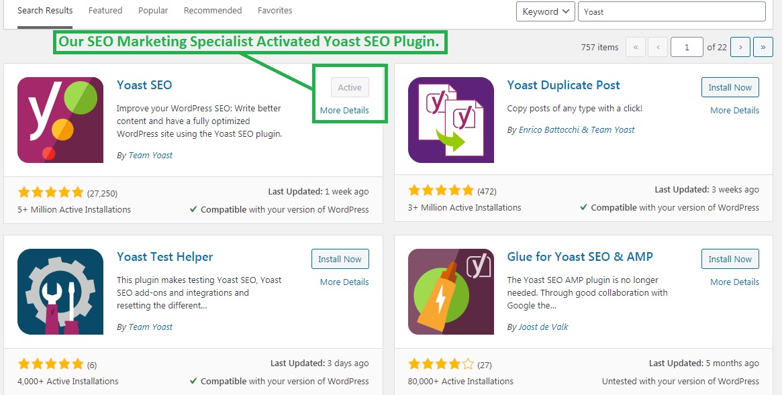Image resolution: width=782 pixels, height=395 pixels.
Task: Open the Keyword search type dropdown
Action: [x=545, y=11]
